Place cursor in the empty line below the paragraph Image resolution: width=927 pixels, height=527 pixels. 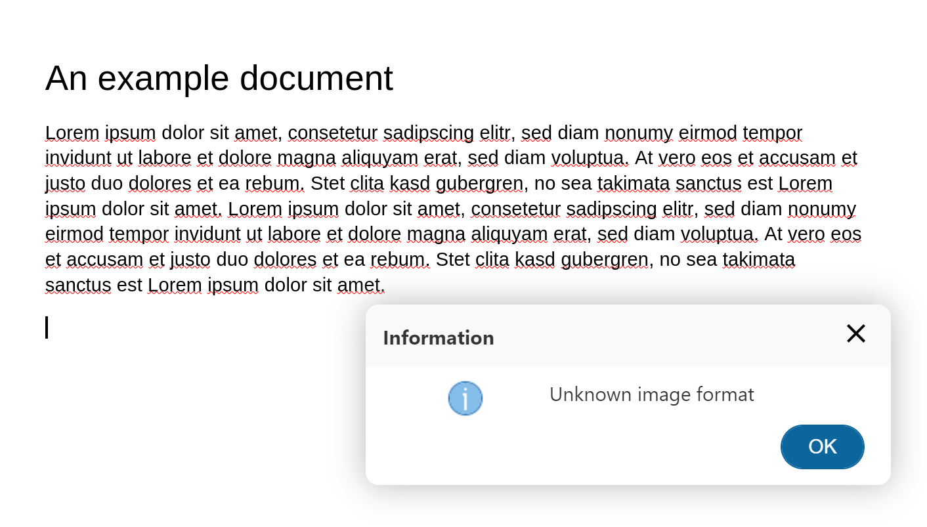point(197,327)
